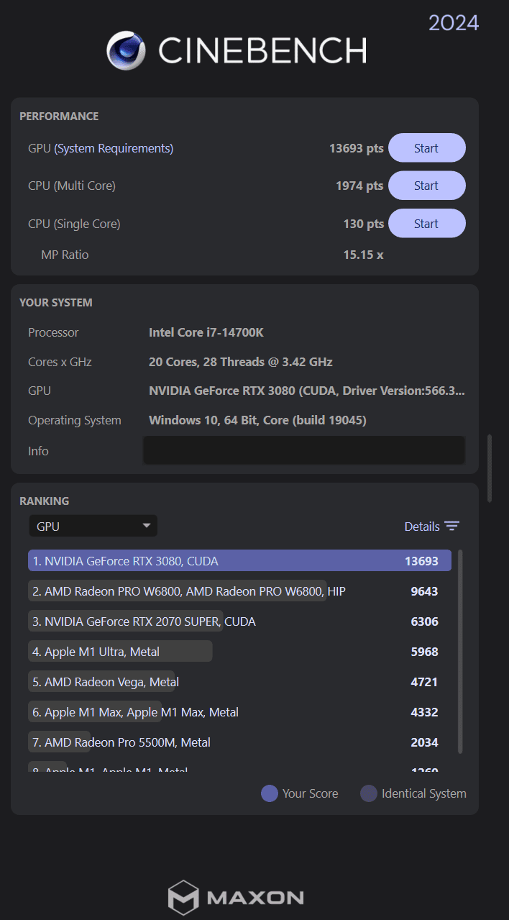Screen dimensions: 509x920
Task: Start the CPU Multi Core test
Action: pos(426,186)
